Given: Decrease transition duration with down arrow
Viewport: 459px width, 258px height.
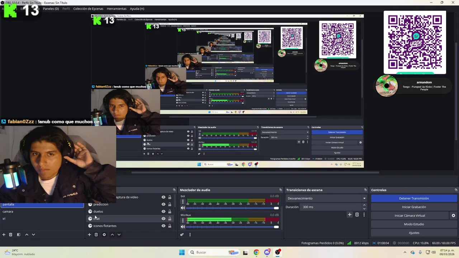Looking at the screenshot, I should (x=364, y=209).
